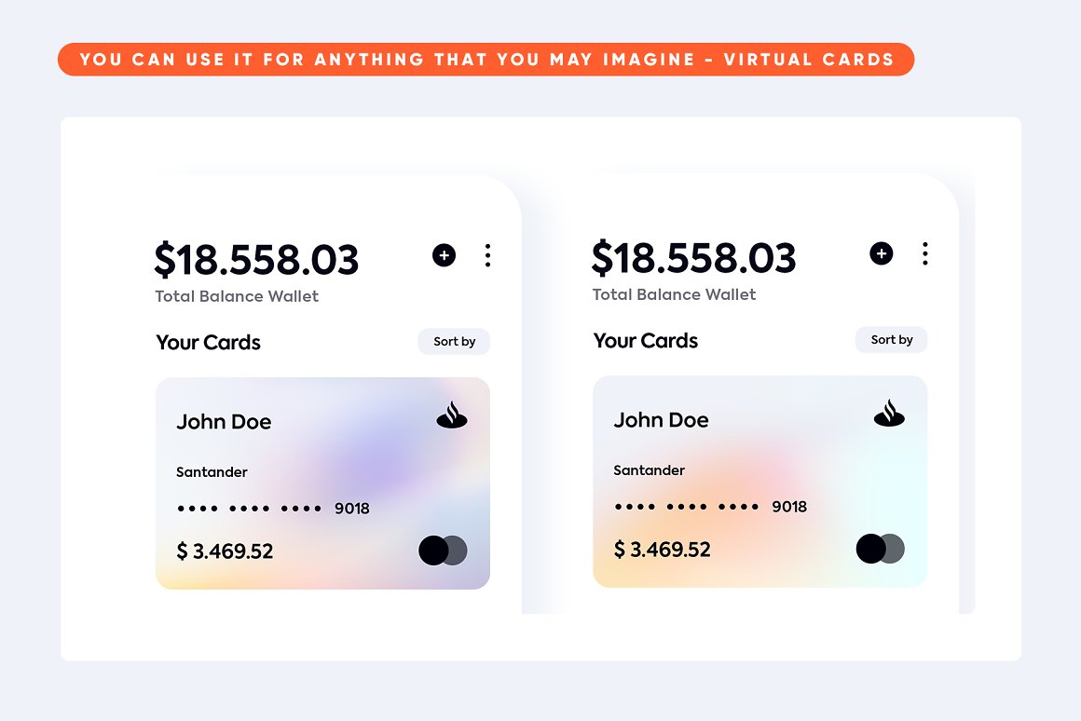Click $18.558.03 balance in right wallet
The width and height of the screenshot is (1081, 721).
tap(693, 258)
